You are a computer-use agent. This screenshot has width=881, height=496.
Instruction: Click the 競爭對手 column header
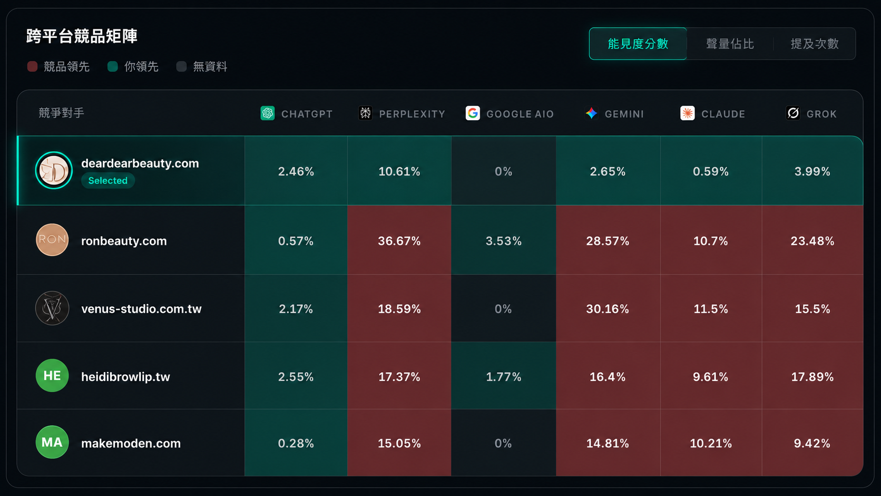pyautogui.click(x=61, y=113)
